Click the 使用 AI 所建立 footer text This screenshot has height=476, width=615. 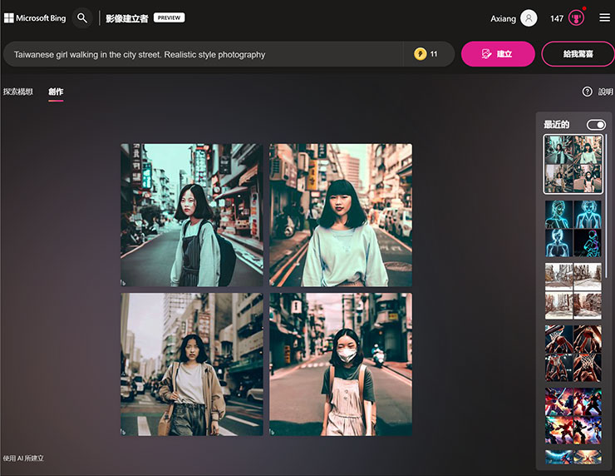tap(23, 459)
